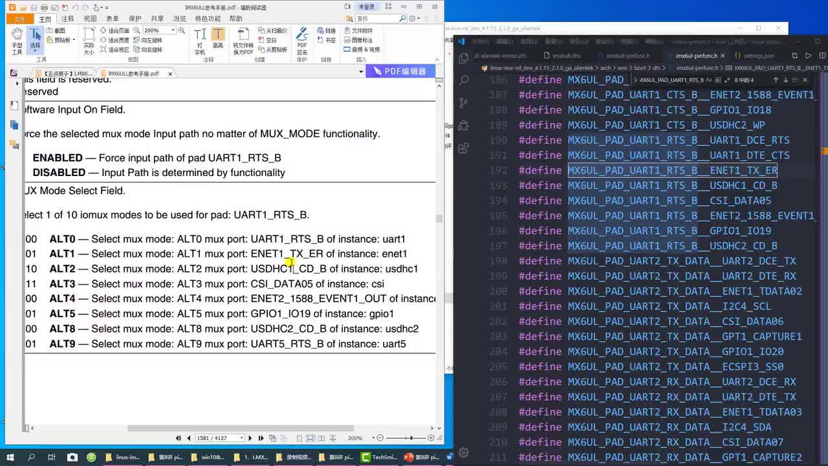The image size is (828, 466).
Task: Rotate view right (向右旋转)
Action: point(147,50)
